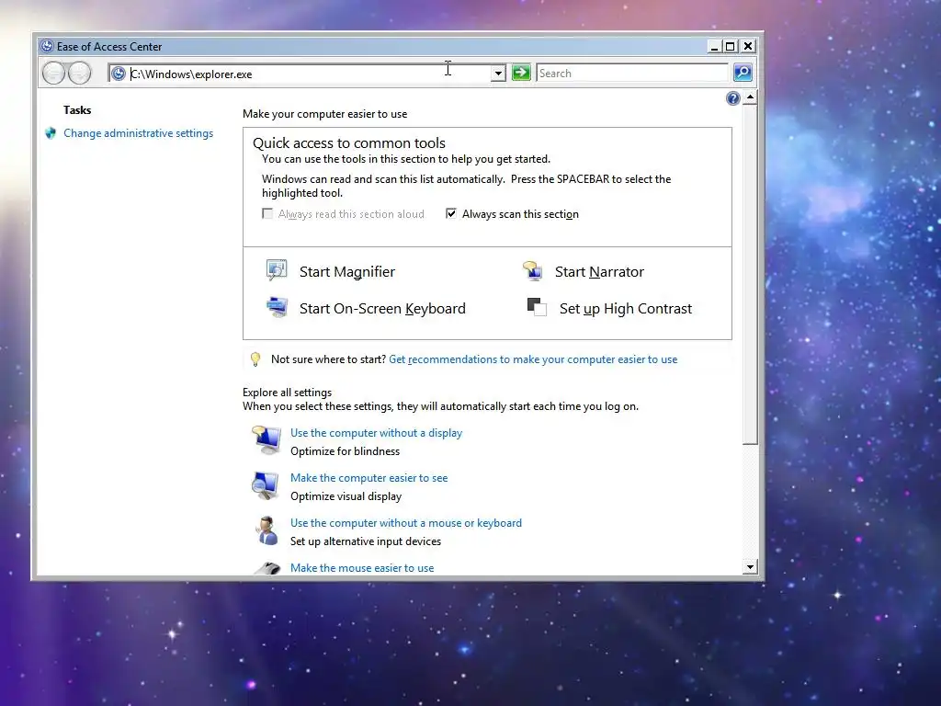Open Change administrative settings
This screenshot has width=941, height=706.
coord(138,133)
